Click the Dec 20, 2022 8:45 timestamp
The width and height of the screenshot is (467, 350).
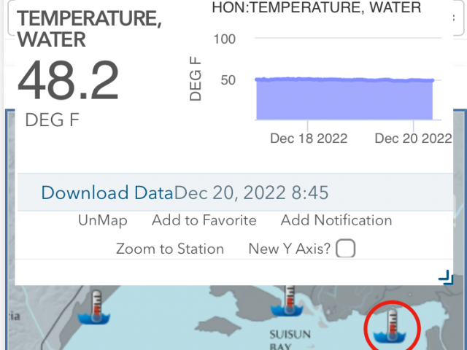coord(251,192)
